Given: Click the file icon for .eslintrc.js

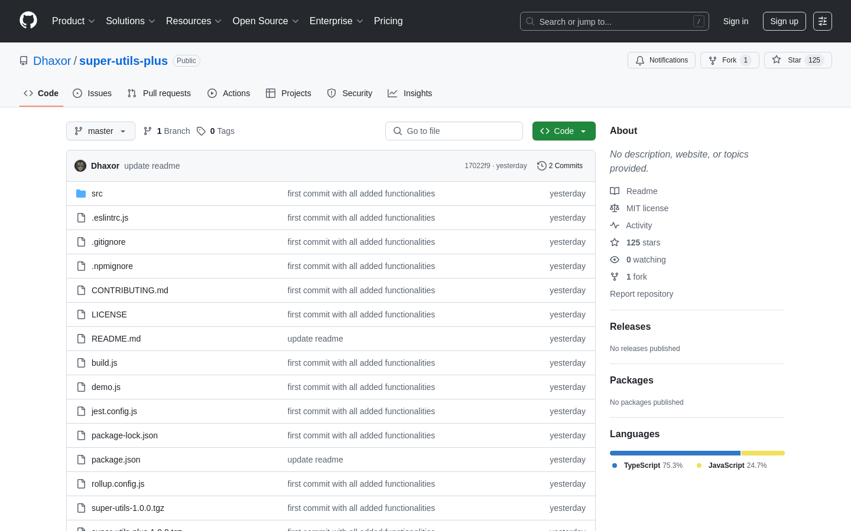Looking at the screenshot, I should click(x=81, y=218).
